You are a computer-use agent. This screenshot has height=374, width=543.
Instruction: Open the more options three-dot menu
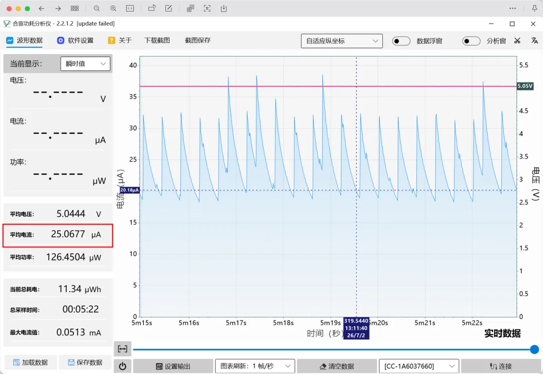click(x=512, y=9)
